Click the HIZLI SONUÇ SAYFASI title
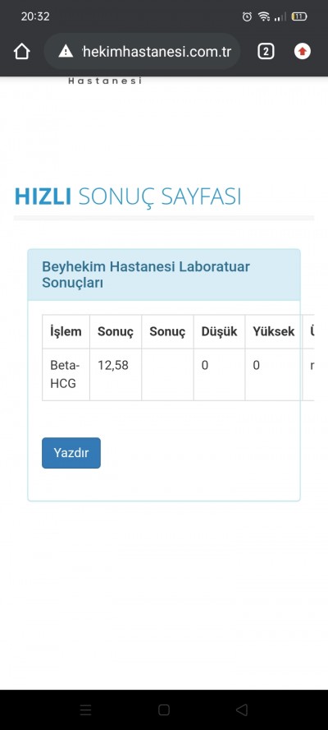This screenshot has width=328, height=730. (x=128, y=196)
